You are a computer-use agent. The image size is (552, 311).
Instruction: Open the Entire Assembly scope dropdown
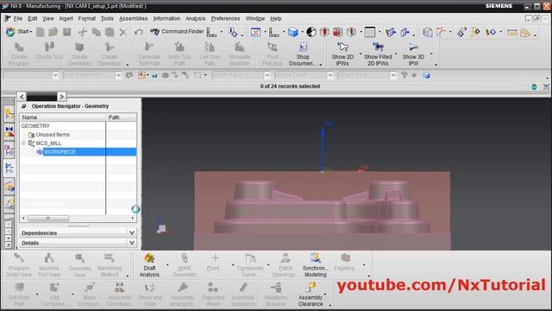(118, 75)
